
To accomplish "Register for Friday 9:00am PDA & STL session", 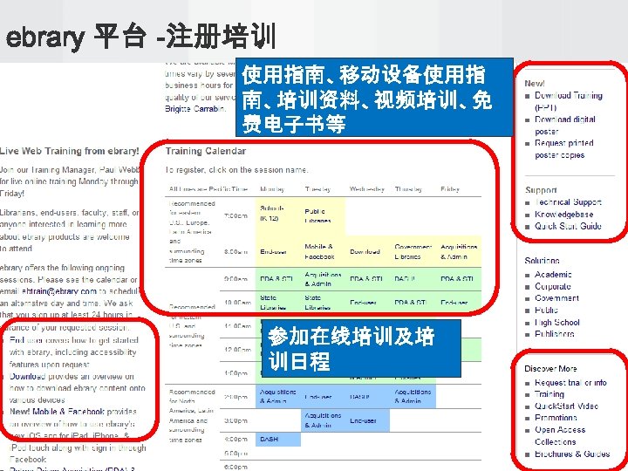I will click(x=457, y=279).
